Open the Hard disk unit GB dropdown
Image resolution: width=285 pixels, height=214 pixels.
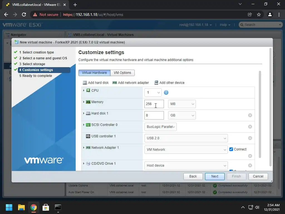point(182,115)
